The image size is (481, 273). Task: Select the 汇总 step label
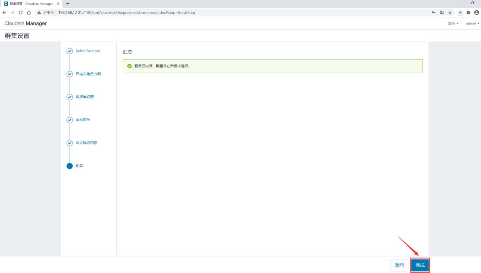tap(79, 166)
